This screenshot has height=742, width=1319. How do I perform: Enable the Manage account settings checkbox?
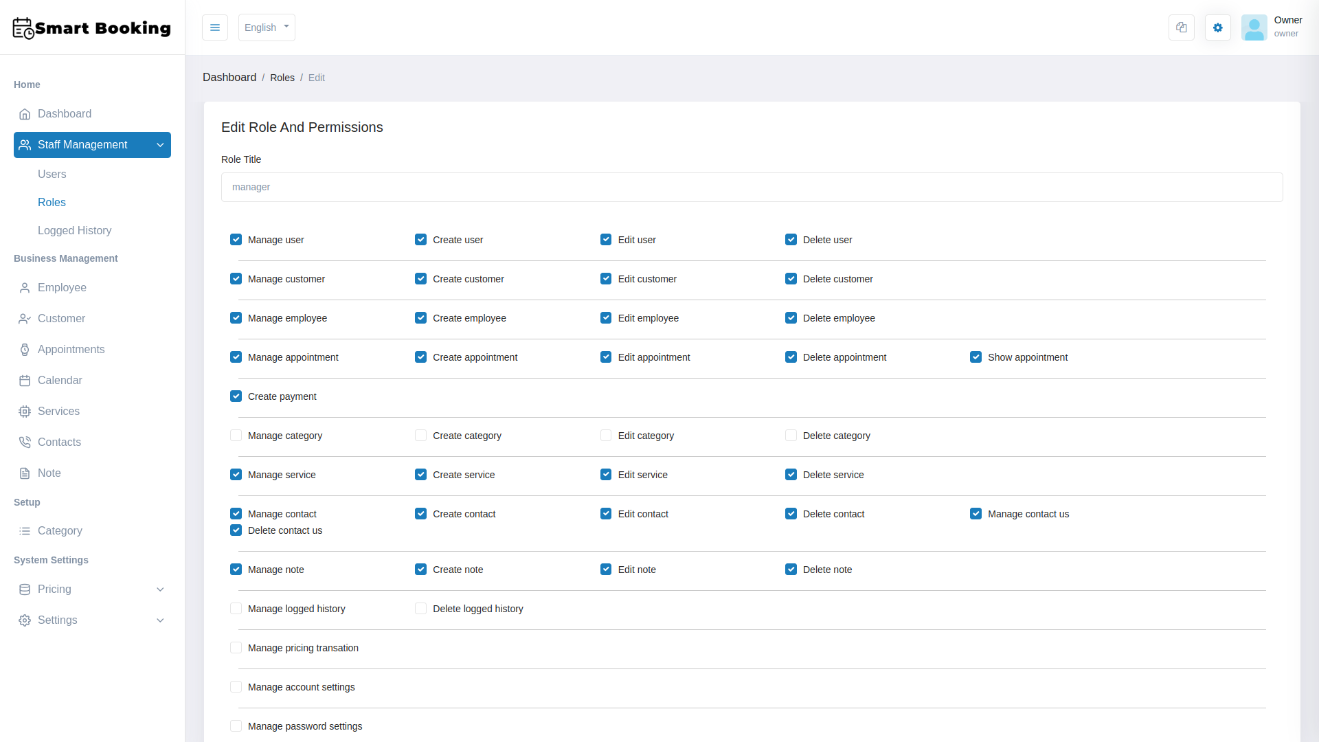click(236, 686)
